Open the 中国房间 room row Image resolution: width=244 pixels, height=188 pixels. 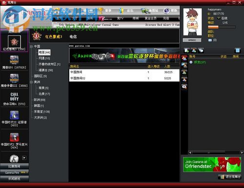[x=124, y=72]
